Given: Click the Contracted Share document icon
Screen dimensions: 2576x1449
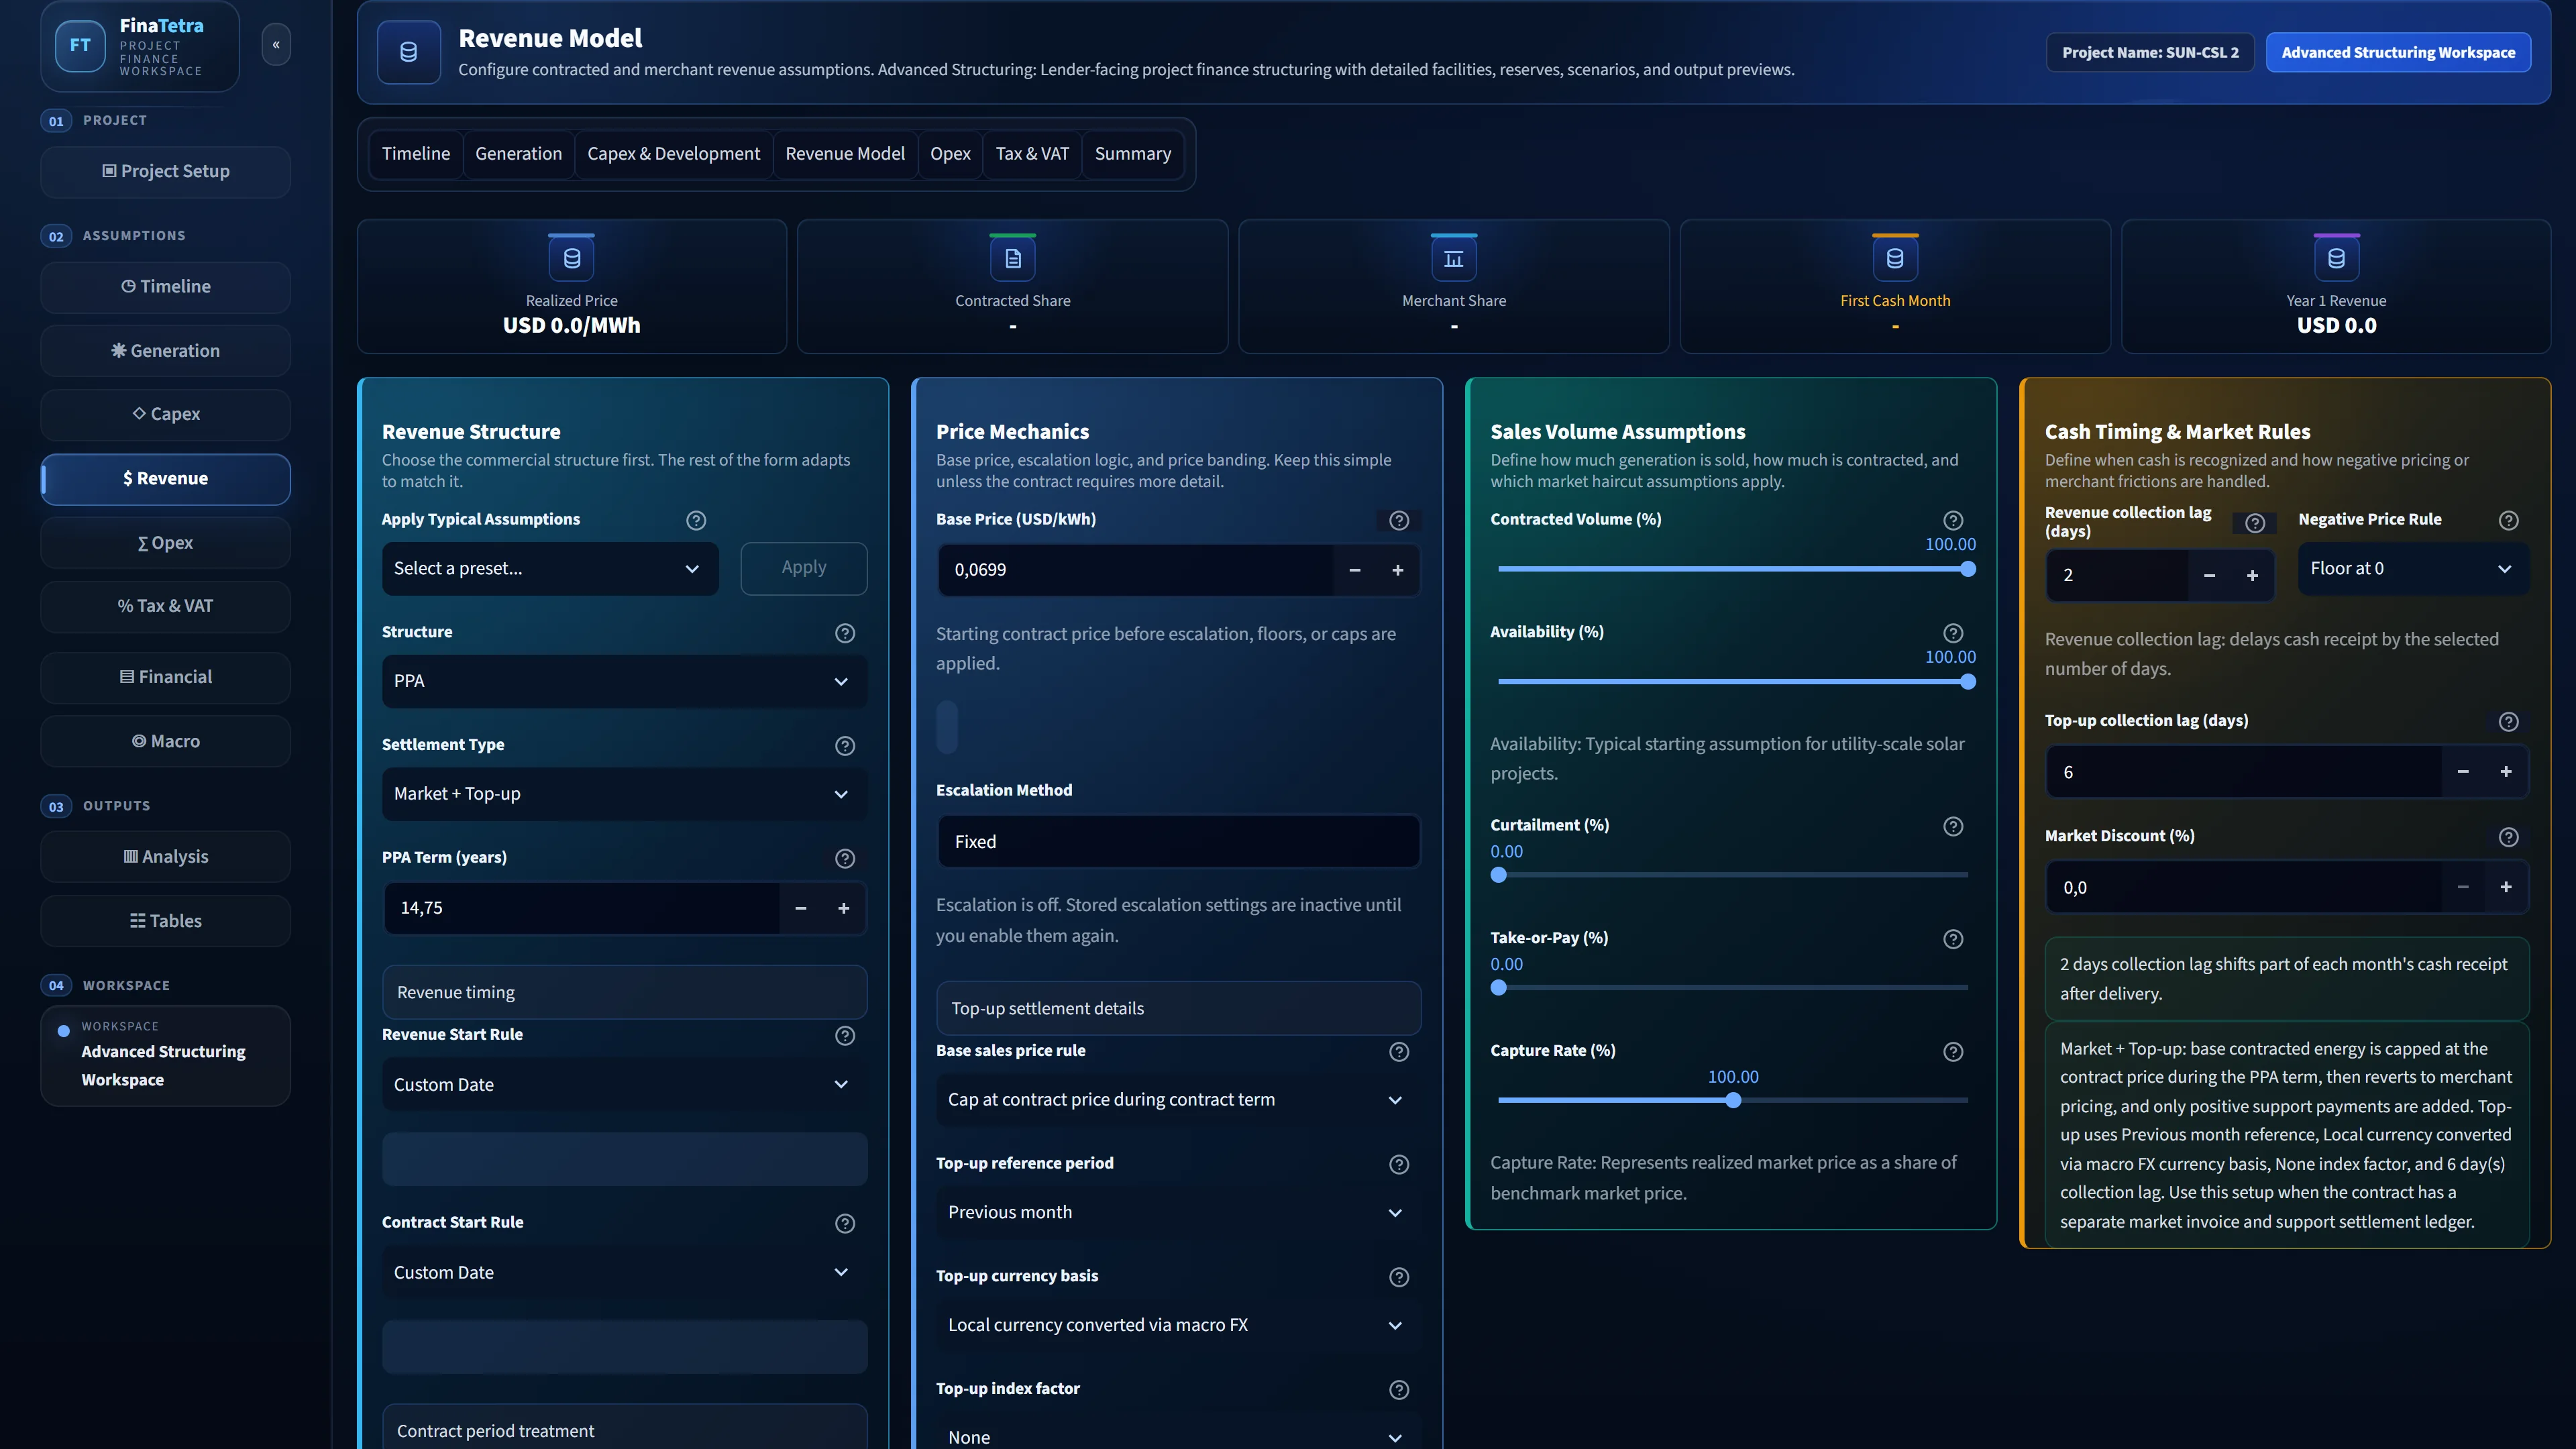Looking at the screenshot, I should click(1013, 259).
